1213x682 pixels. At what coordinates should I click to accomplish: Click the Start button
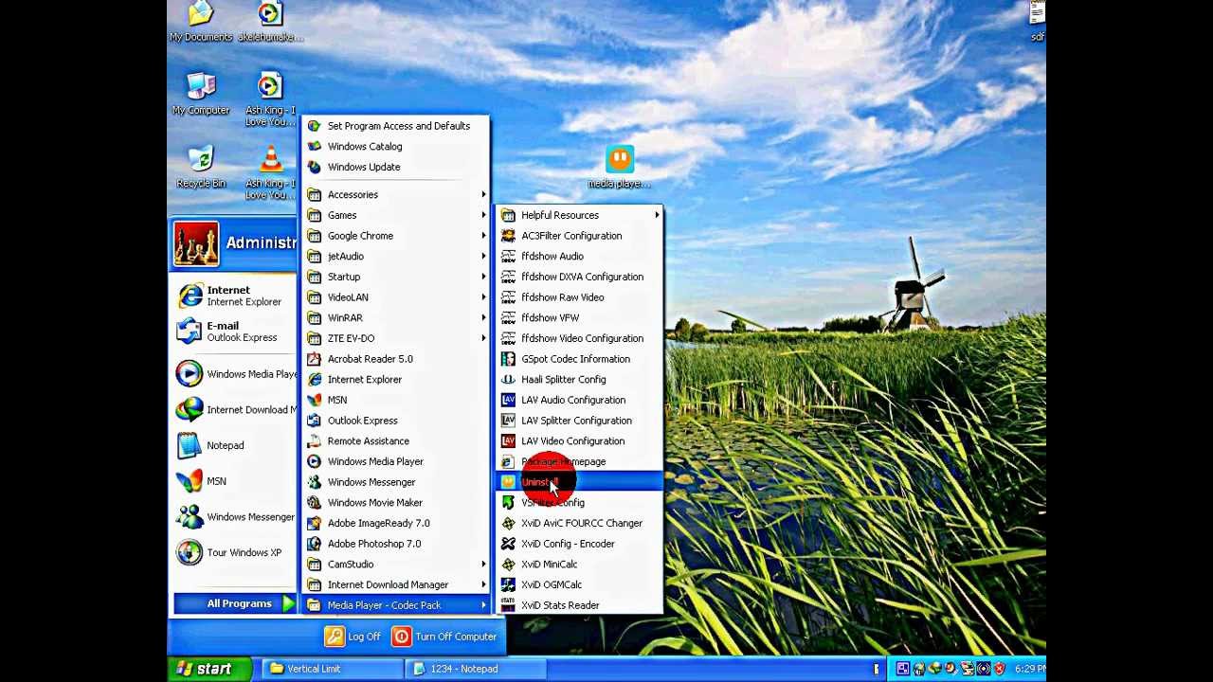coord(209,669)
